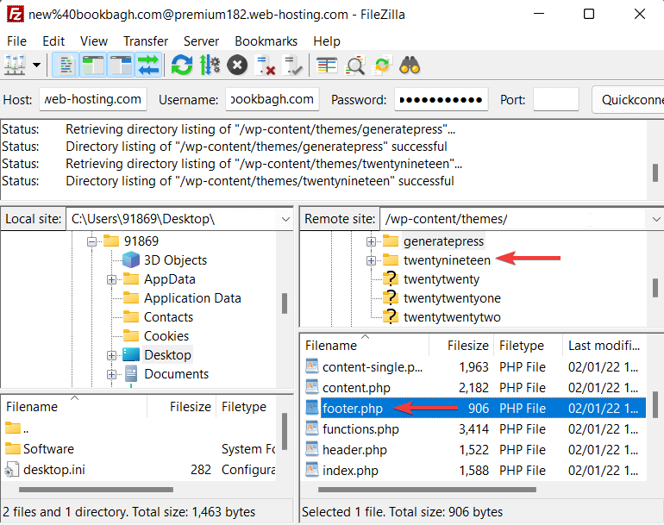Open the parent directory entry
Image resolution: width=664 pixels, height=525 pixels.
tap(17, 428)
